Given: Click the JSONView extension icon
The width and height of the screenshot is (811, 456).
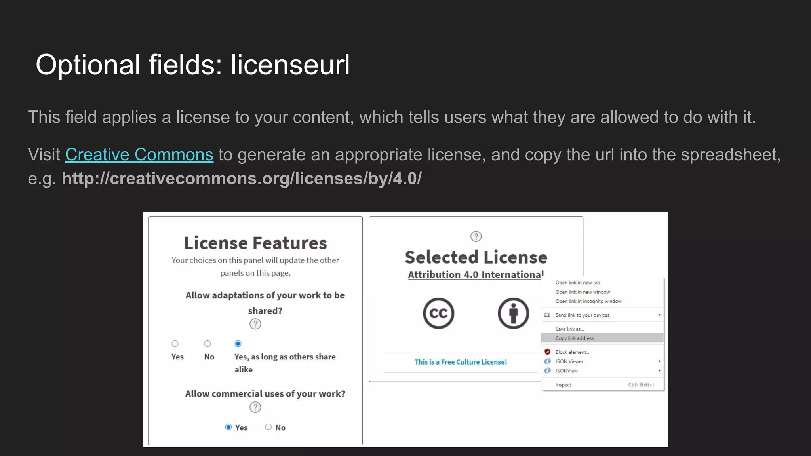Looking at the screenshot, I should point(548,371).
